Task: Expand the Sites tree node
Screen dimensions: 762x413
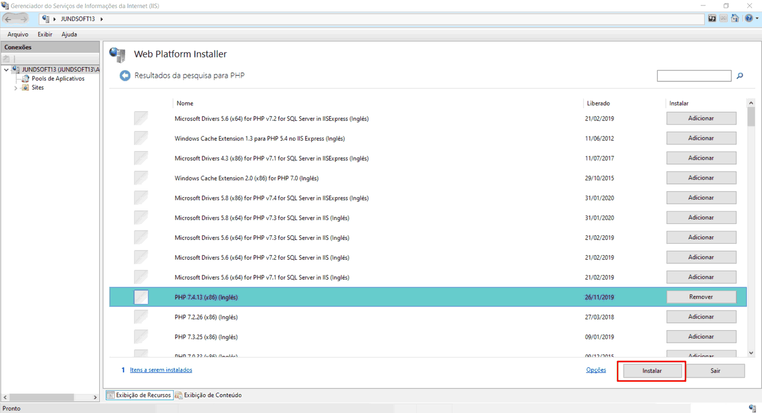Action: 16,88
